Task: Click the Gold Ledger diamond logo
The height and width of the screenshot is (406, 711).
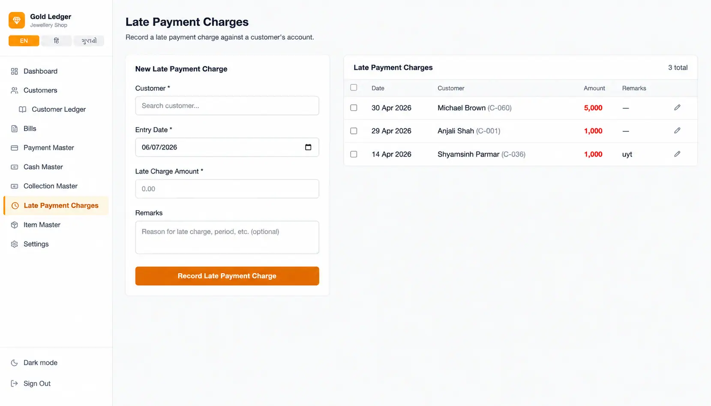Action: (17, 20)
